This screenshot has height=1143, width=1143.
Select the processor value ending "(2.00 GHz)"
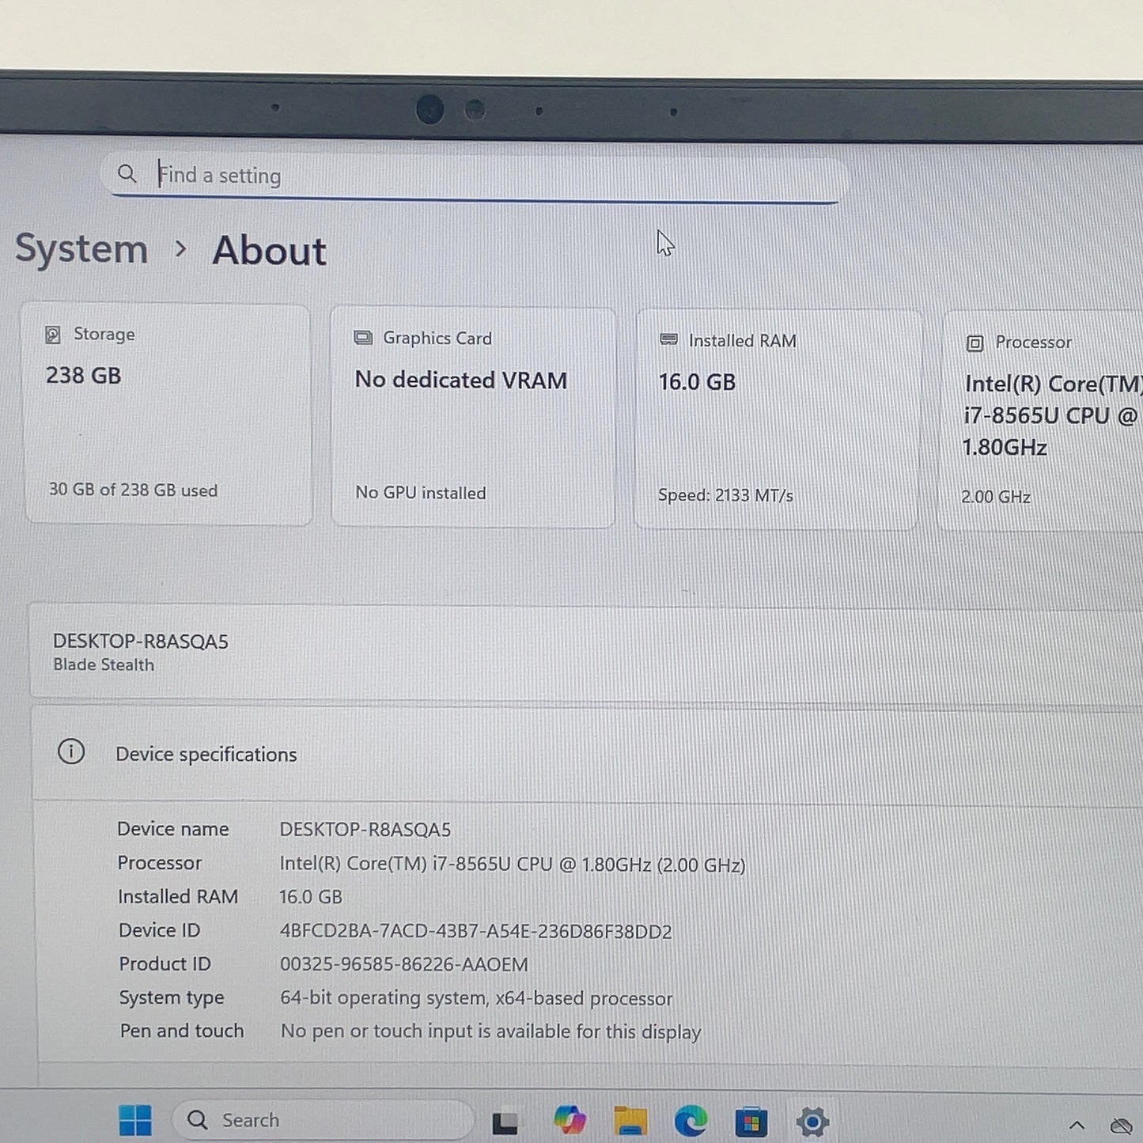[x=513, y=865]
